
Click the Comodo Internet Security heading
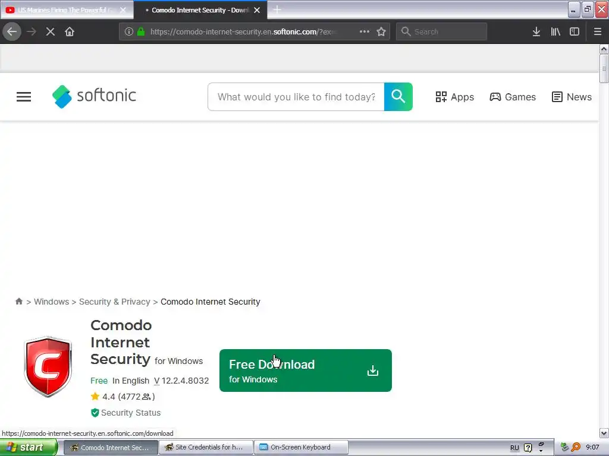(x=121, y=343)
